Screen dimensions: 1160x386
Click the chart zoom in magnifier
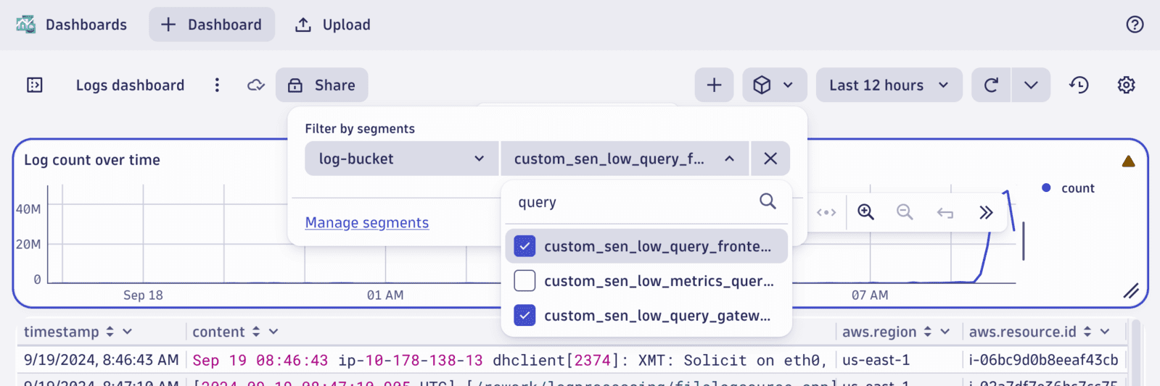pos(865,212)
